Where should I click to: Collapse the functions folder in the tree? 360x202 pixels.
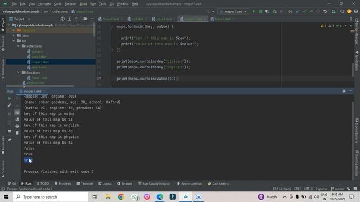[19, 72]
